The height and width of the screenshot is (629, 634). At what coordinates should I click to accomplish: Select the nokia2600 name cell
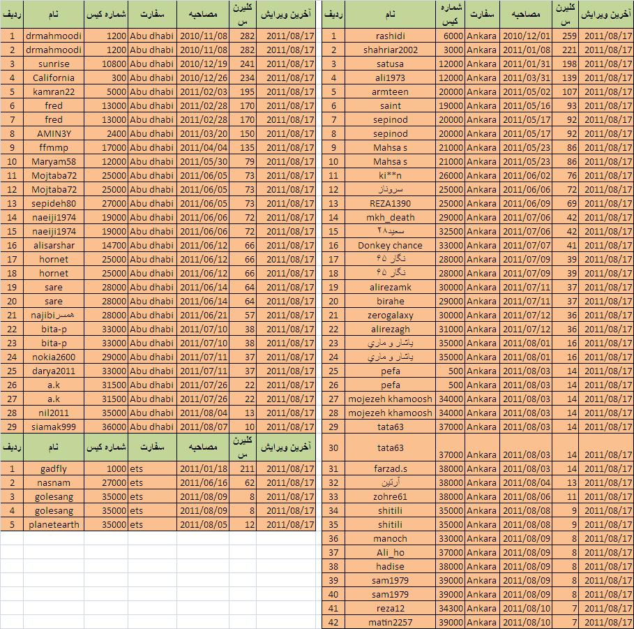coord(53,357)
